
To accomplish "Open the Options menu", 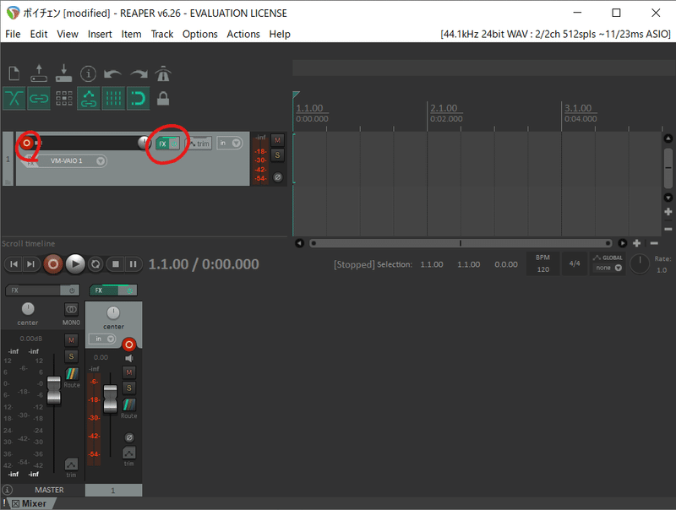I will click(x=200, y=34).
